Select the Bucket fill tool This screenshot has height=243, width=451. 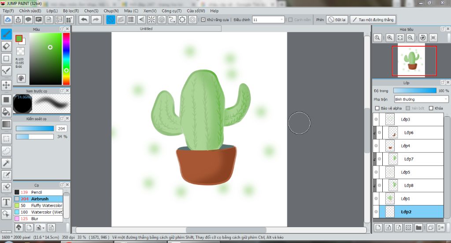[x=6, y=112]
